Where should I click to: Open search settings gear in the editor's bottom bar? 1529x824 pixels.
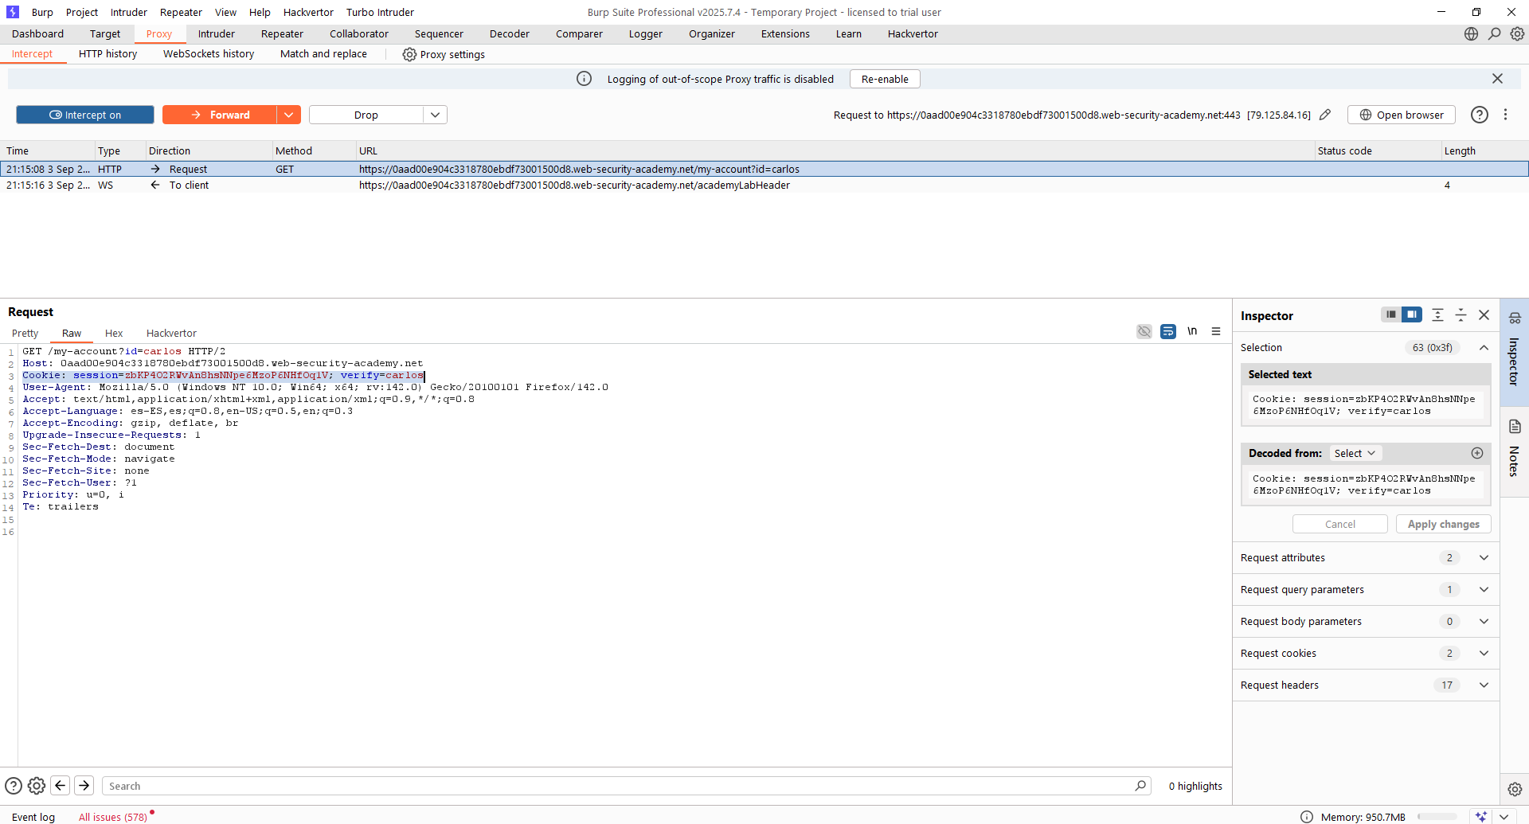[x=37, y=786]
